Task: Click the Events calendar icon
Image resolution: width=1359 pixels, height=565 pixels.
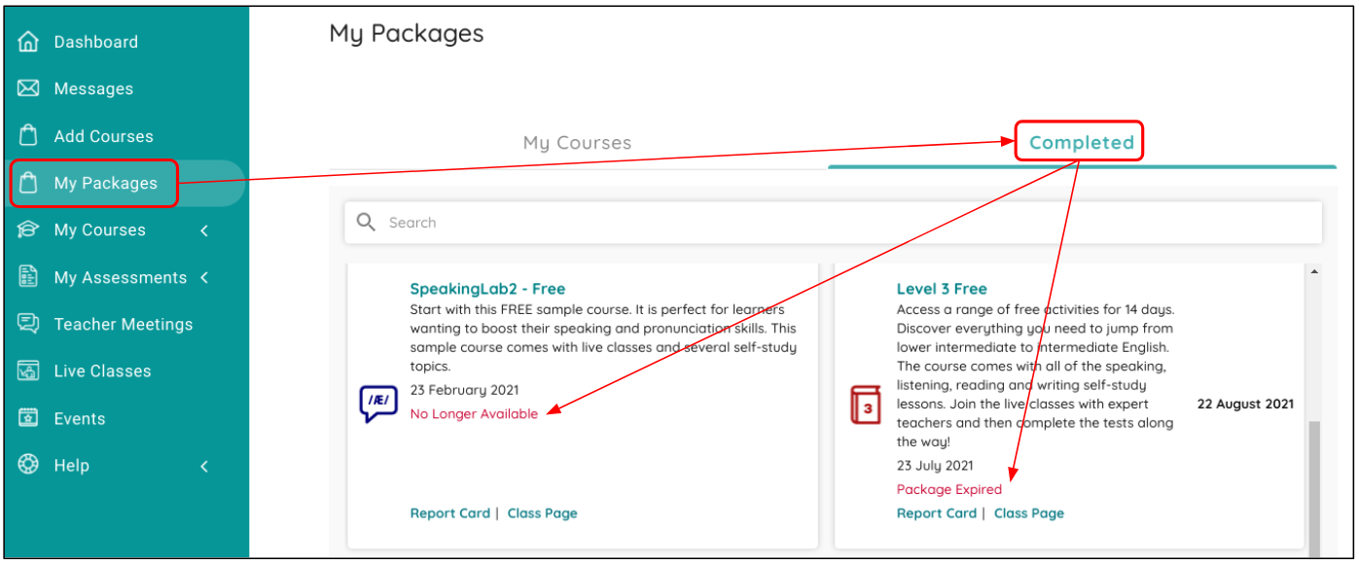Action: click(x=29, y=418)
